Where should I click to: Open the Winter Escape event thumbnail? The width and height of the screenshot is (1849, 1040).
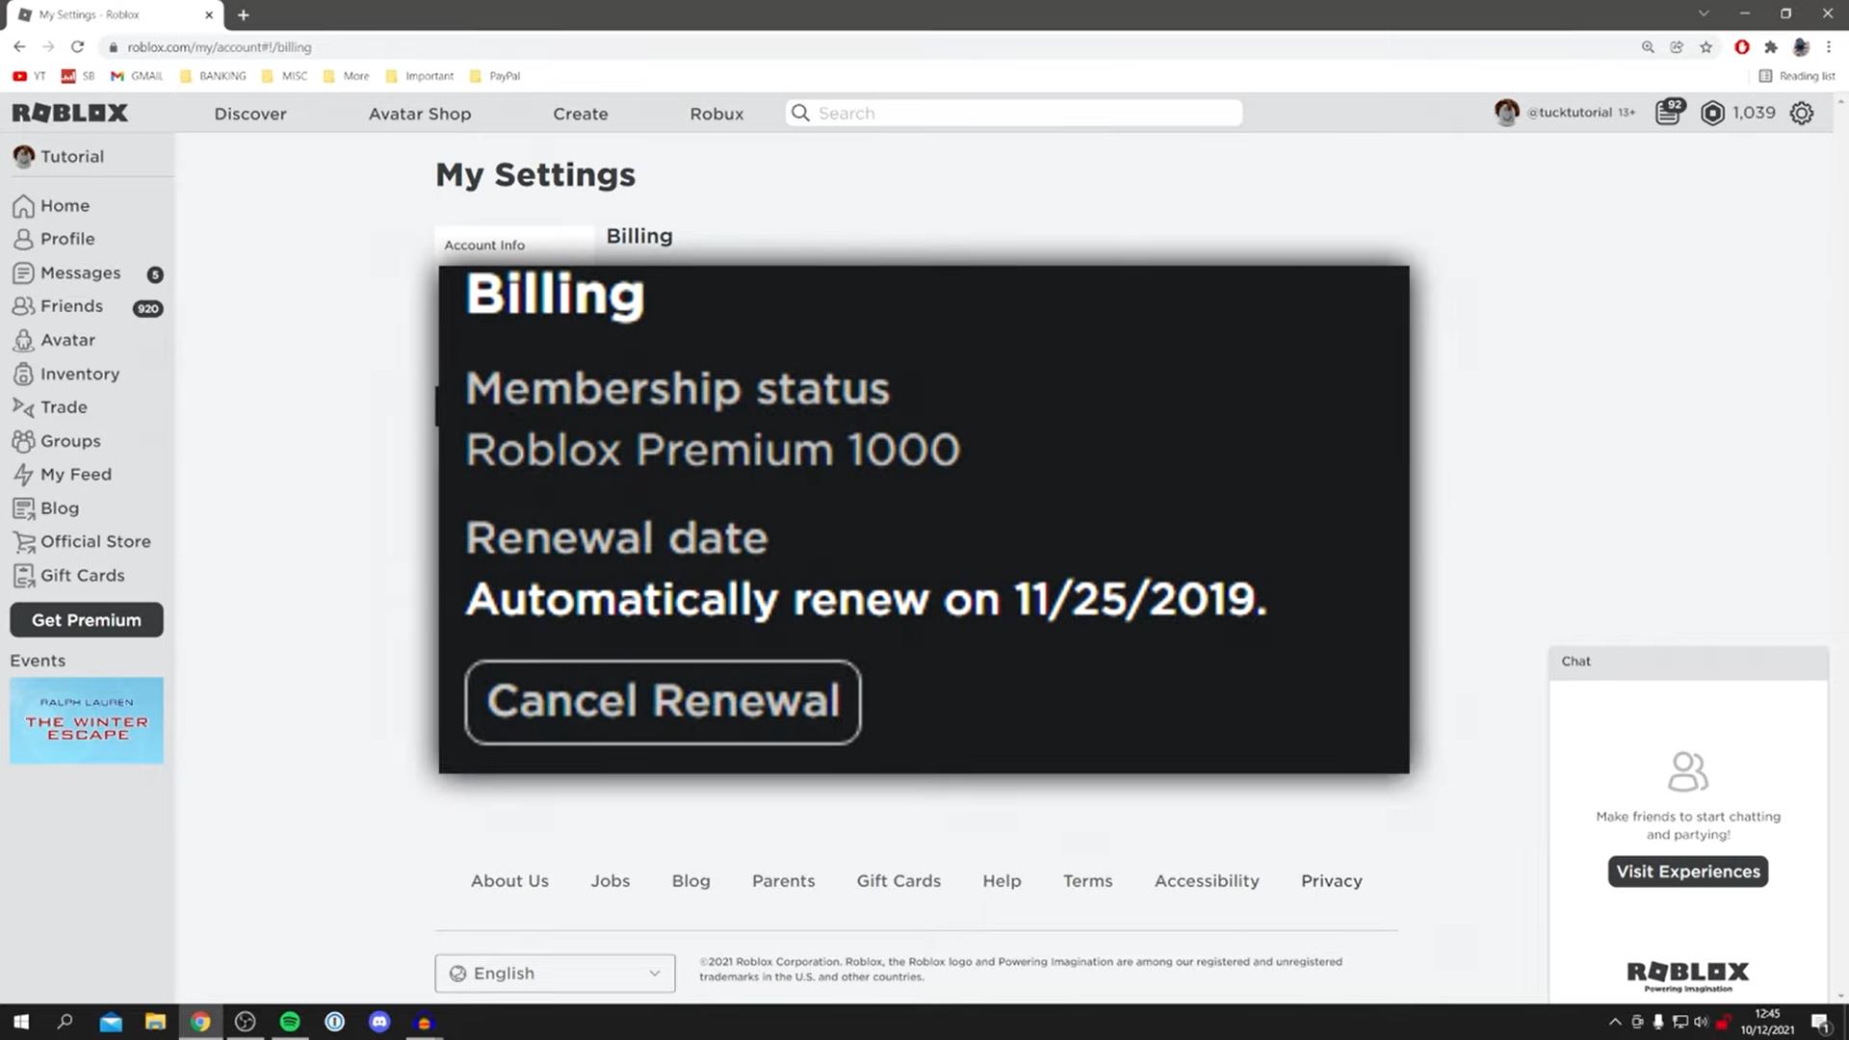[87, 720]
